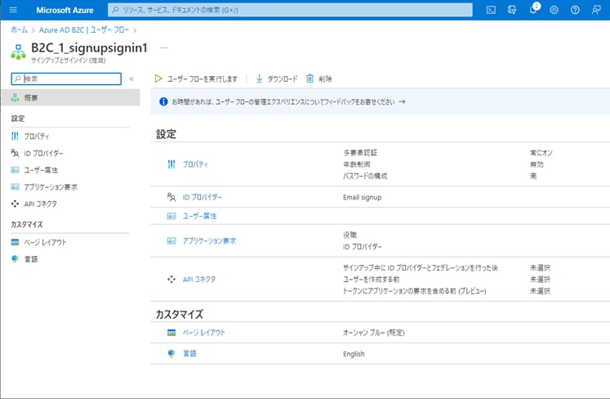Go to Azure AD B2C | ユーザー フロー breadcrumb
The image size is (610, 399).
tap(83, 30)
